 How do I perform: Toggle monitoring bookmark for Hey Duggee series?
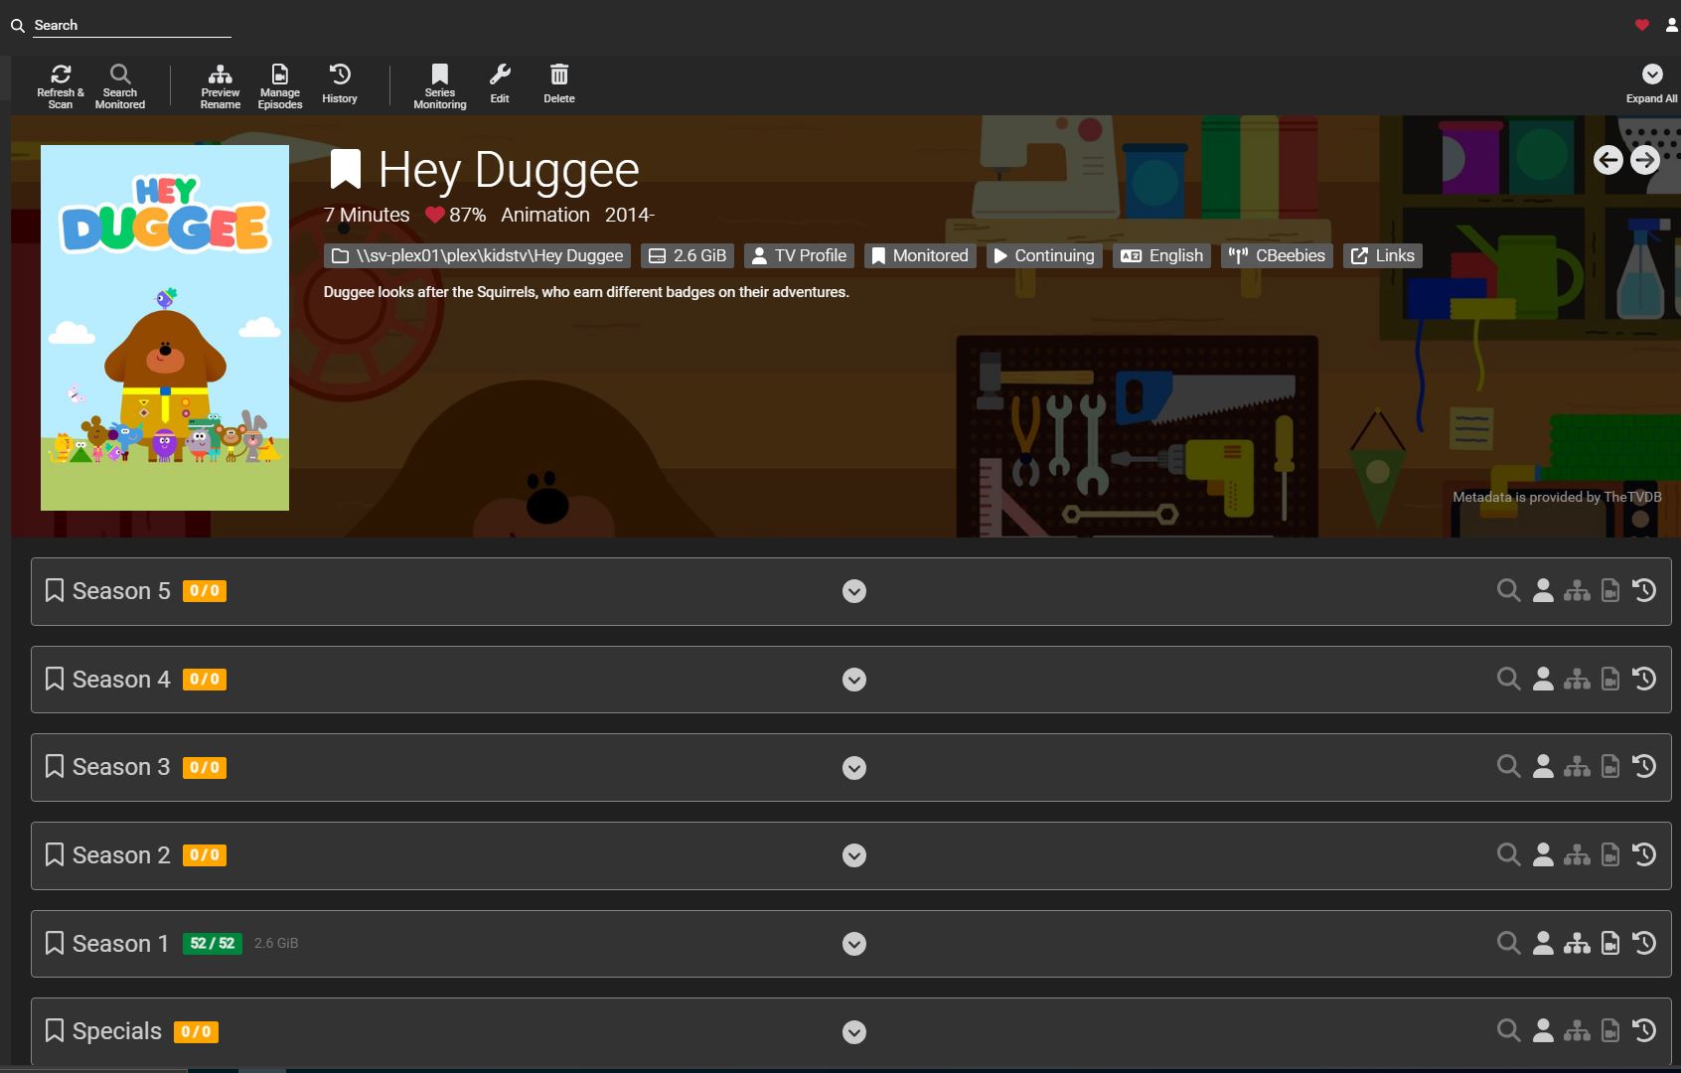pyautogui.click(x=345, y=170)
